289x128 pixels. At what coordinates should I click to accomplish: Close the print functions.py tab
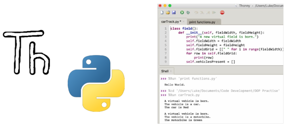[218, 22]
